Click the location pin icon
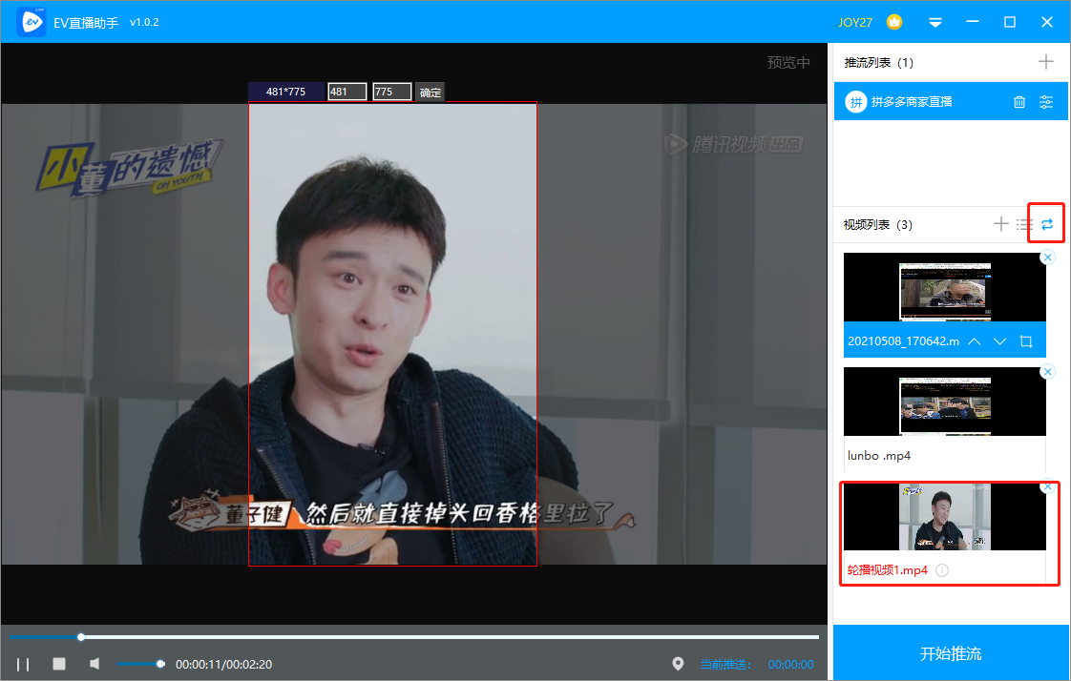The width and height of the screenshot is (1071, 681). [678, 664]
